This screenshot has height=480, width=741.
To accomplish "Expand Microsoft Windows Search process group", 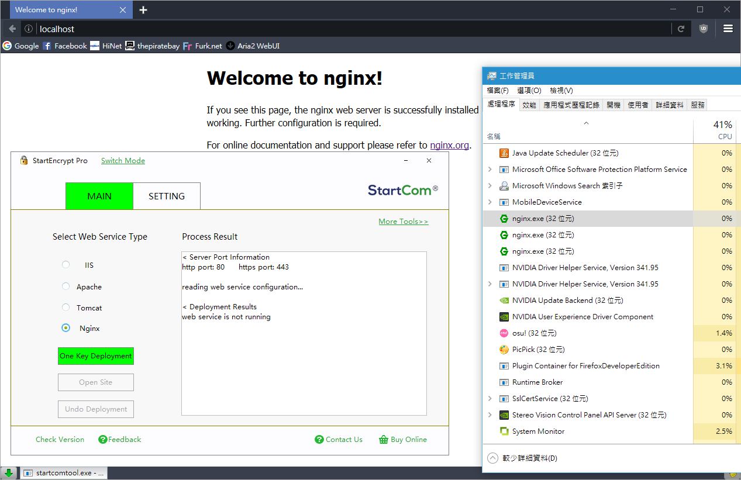I will point(490,186).
